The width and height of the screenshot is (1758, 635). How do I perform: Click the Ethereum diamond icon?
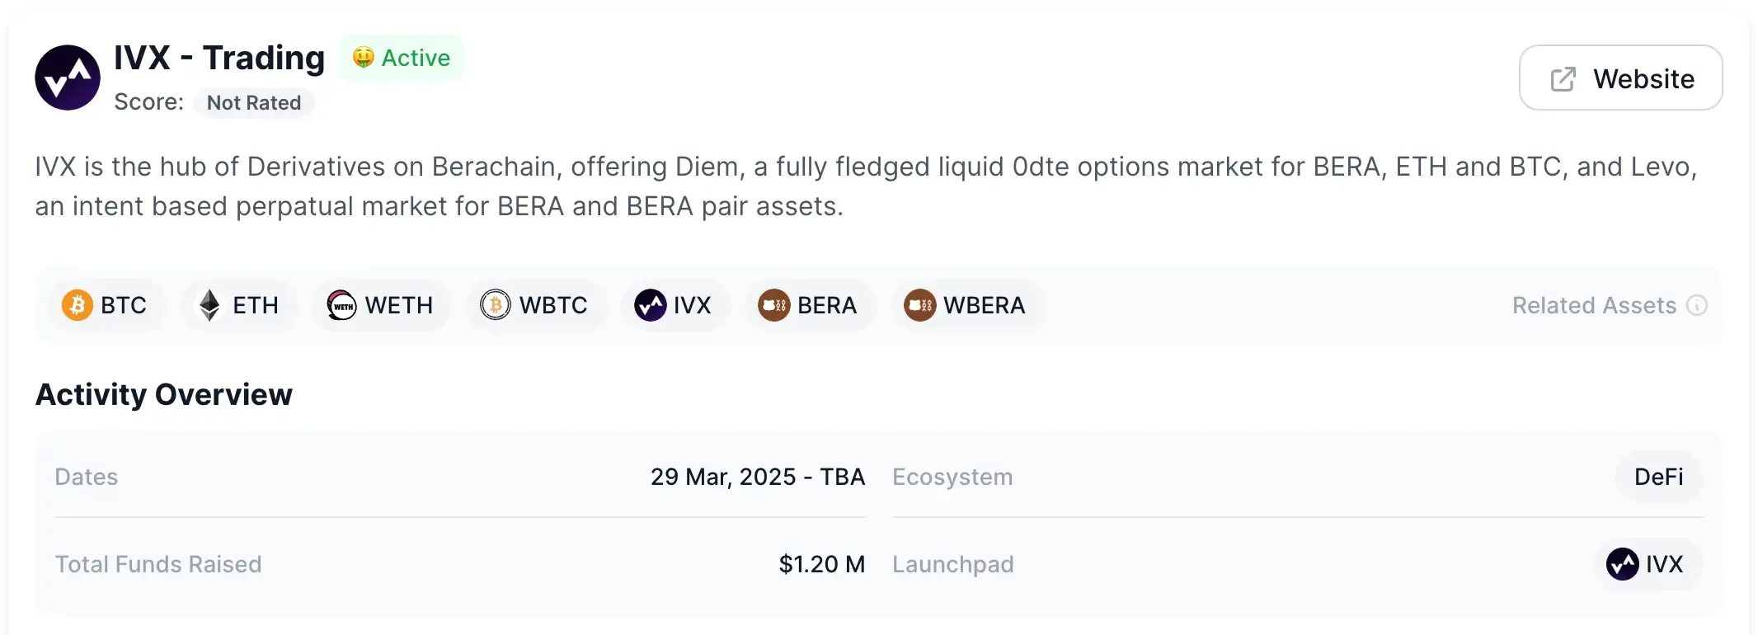pyautogui.click(x=210, y=305)
